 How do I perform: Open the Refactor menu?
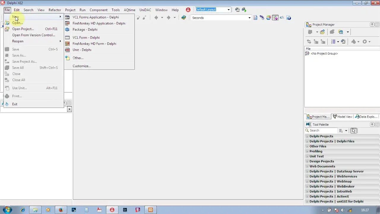(55, 10)
